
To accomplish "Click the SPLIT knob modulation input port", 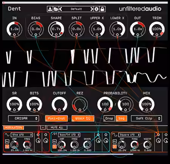I will click(76, 35).
